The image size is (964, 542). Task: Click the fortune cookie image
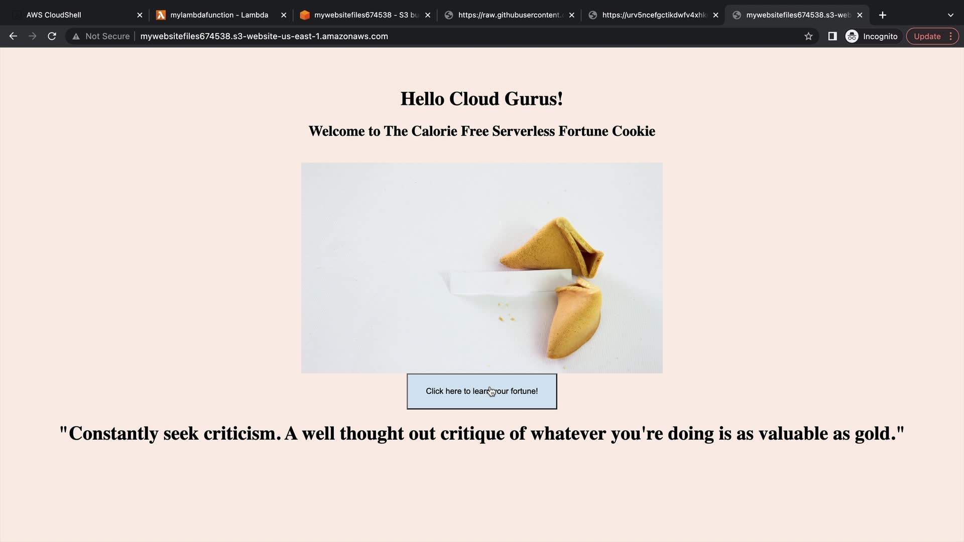click(481, 268)
